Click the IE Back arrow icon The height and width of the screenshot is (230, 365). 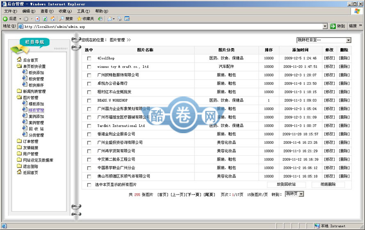[x=5, y=19]
